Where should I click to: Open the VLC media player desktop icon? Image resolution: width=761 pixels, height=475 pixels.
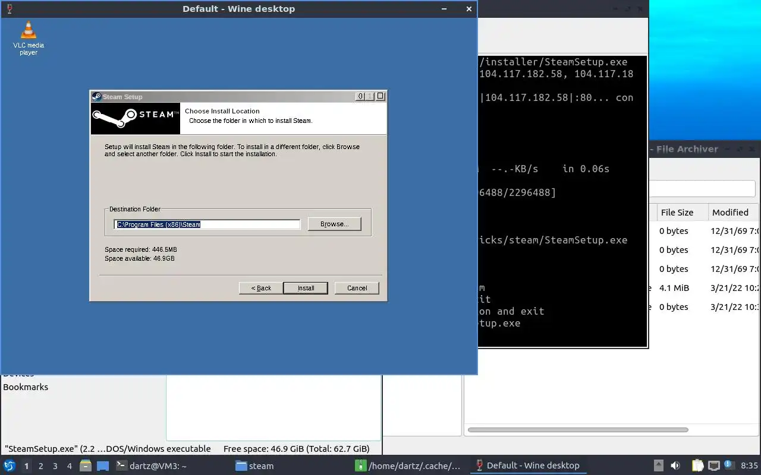point(28,38)
